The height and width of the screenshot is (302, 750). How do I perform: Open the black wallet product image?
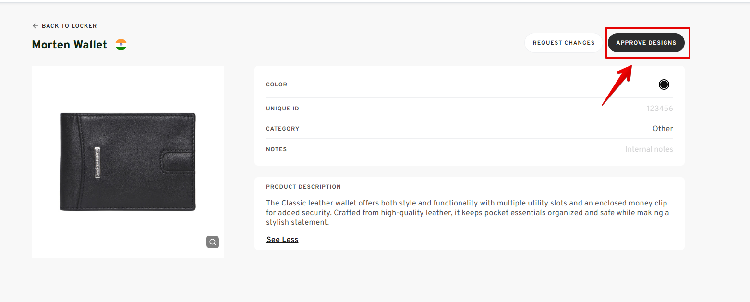(x=128, y=162)
